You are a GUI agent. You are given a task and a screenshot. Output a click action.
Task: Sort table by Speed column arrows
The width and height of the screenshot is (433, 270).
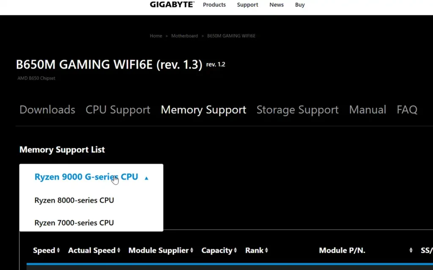58,250
